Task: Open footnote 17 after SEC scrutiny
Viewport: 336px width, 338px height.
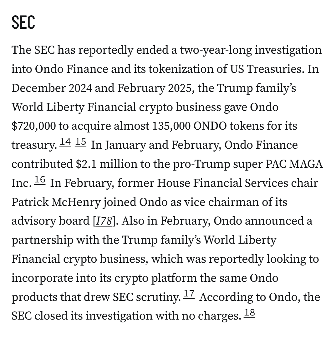Action: pos(189,295)
